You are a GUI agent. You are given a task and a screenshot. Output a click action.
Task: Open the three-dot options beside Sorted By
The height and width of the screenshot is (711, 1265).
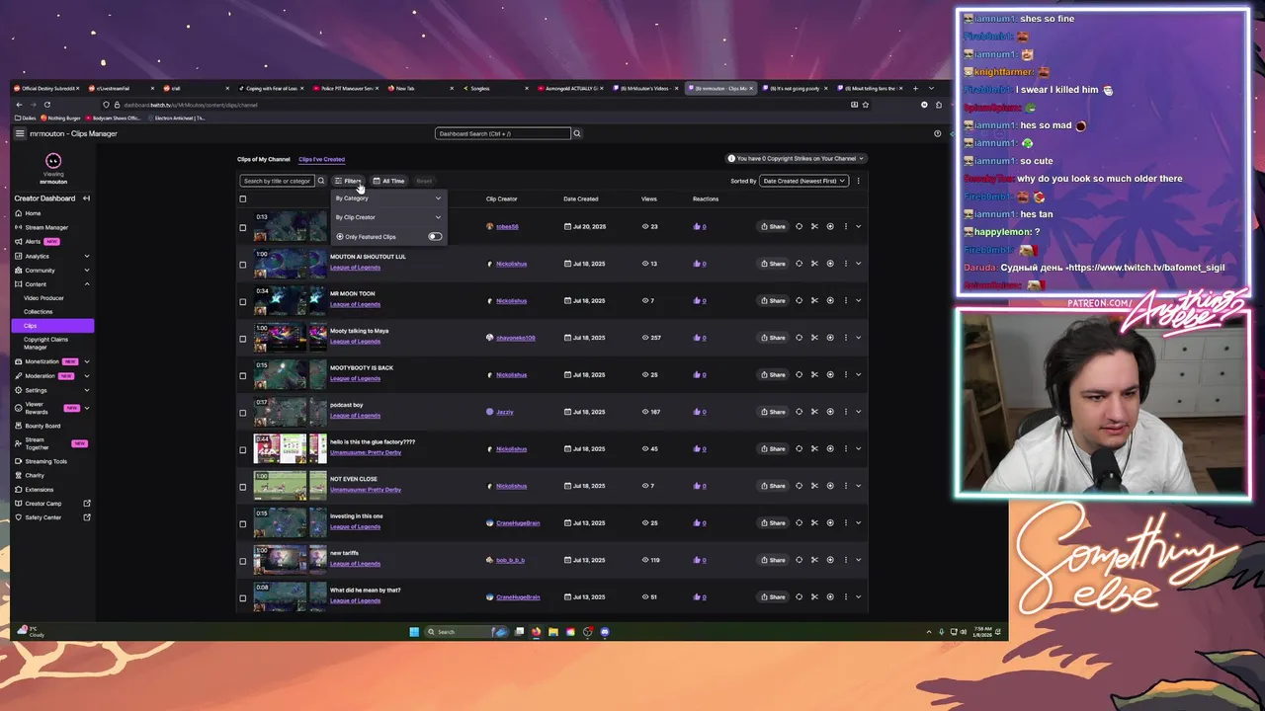[858, 181]
